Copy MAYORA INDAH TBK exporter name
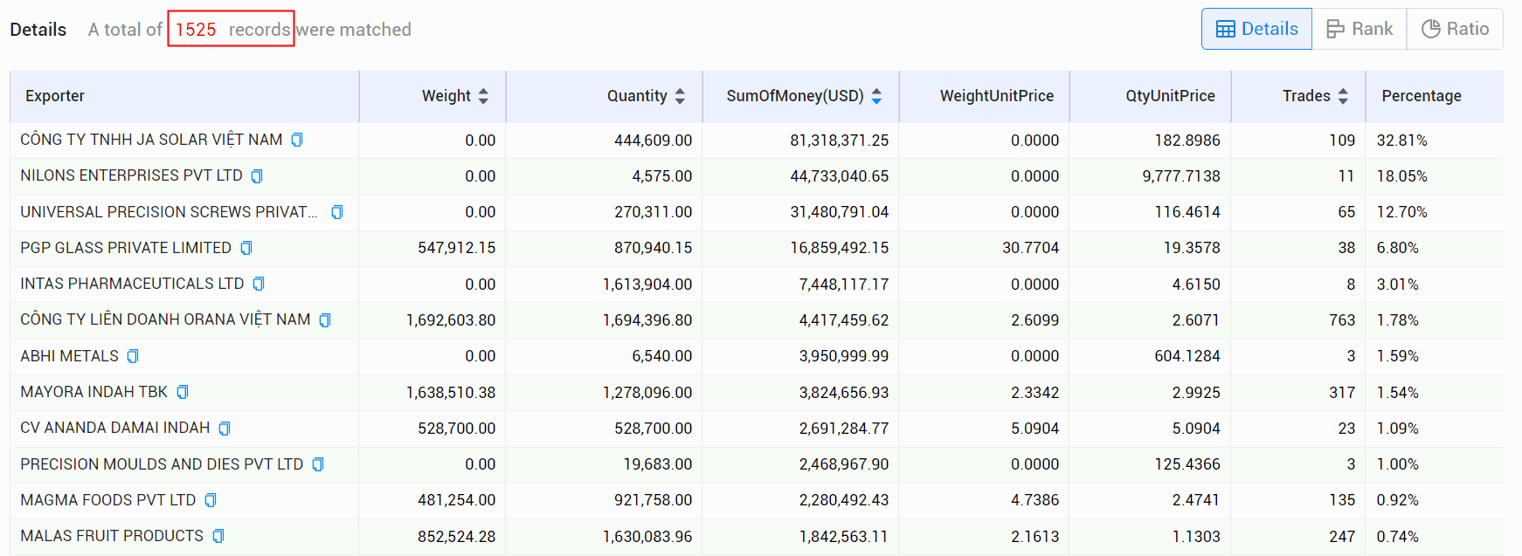This screenshot has height=556, width=1522. point(183,392)
